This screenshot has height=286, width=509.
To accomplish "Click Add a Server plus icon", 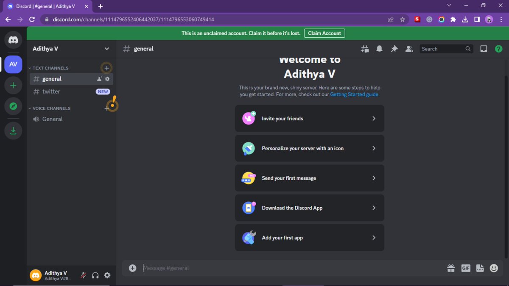I will click(x=13, y=85).
